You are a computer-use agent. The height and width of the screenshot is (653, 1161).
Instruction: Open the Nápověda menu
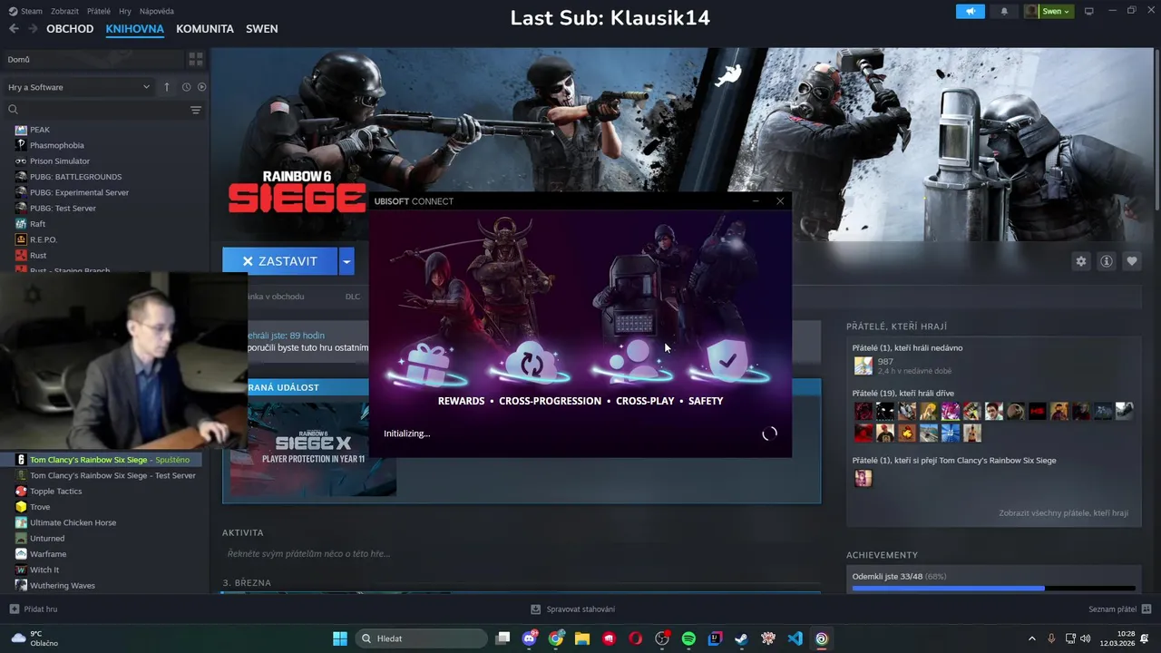click(157, 11)
